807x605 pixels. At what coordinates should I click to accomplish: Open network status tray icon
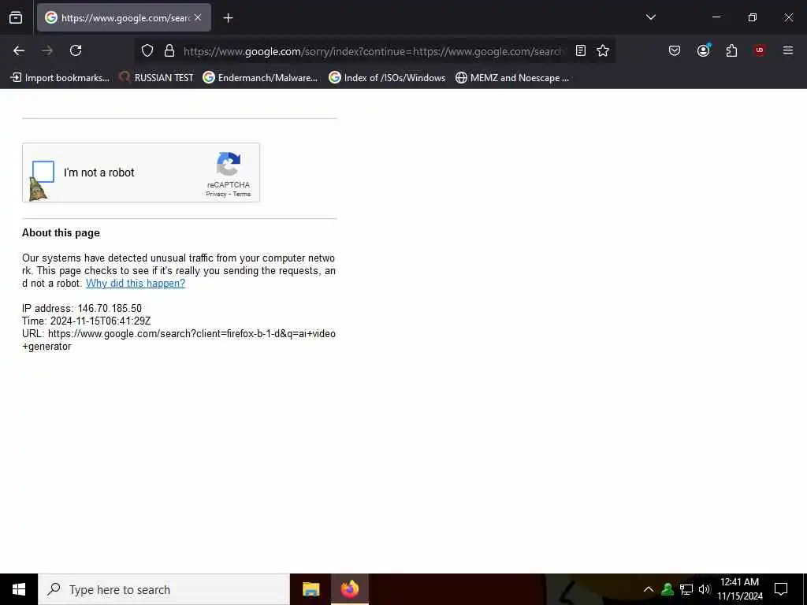(x=686, y=589)
